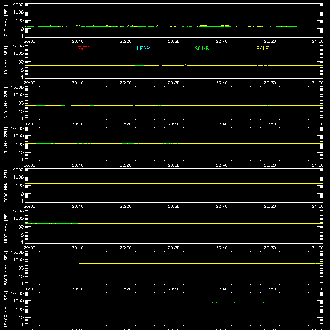
Task: Click the yellow PALE station legend label
Action: click(x=262, y=48)
